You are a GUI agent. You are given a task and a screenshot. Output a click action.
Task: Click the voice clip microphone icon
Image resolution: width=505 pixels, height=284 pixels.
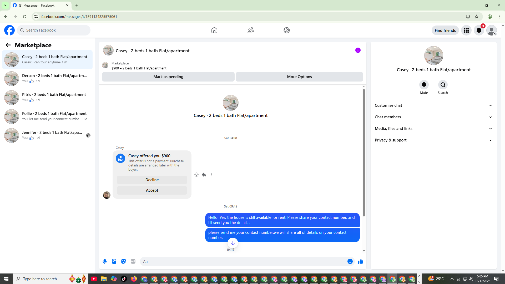(x=105, y=261)
